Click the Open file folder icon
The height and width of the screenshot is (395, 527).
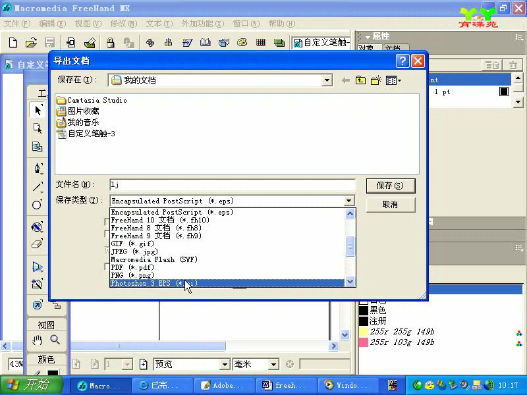[31, 43]
